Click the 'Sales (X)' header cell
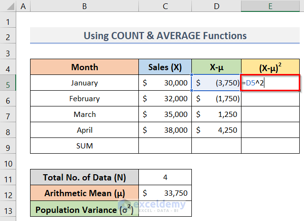 165,67
